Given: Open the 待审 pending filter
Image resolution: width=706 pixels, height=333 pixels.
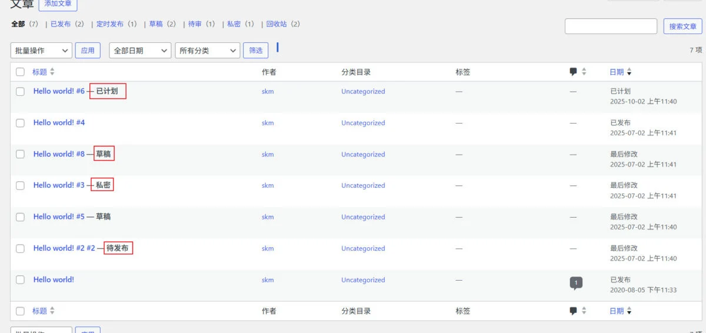Looking at the screenshot, I should (195, 24).
